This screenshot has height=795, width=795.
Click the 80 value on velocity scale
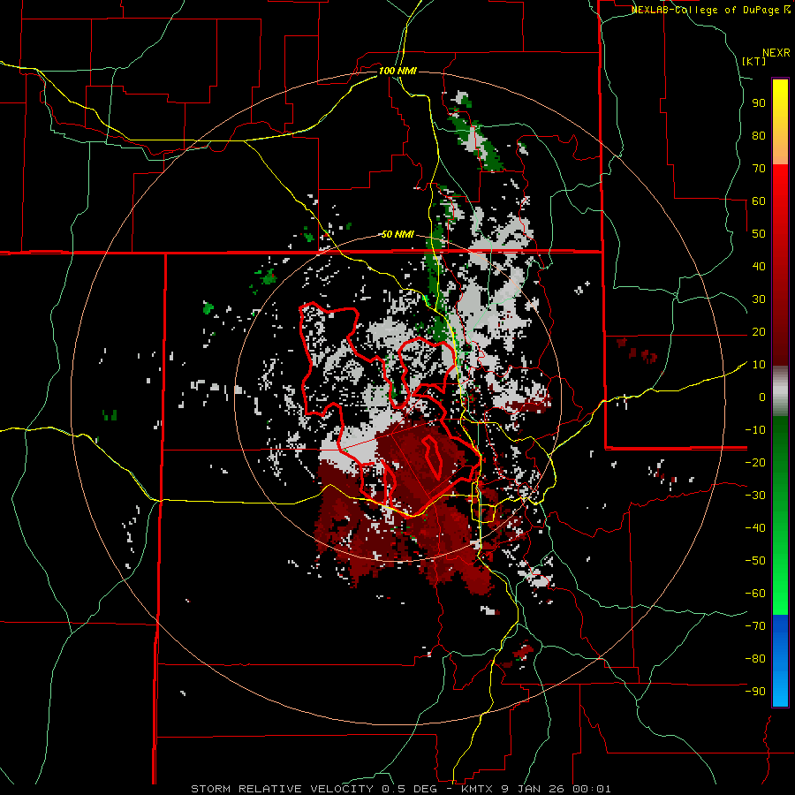(759, 135)
